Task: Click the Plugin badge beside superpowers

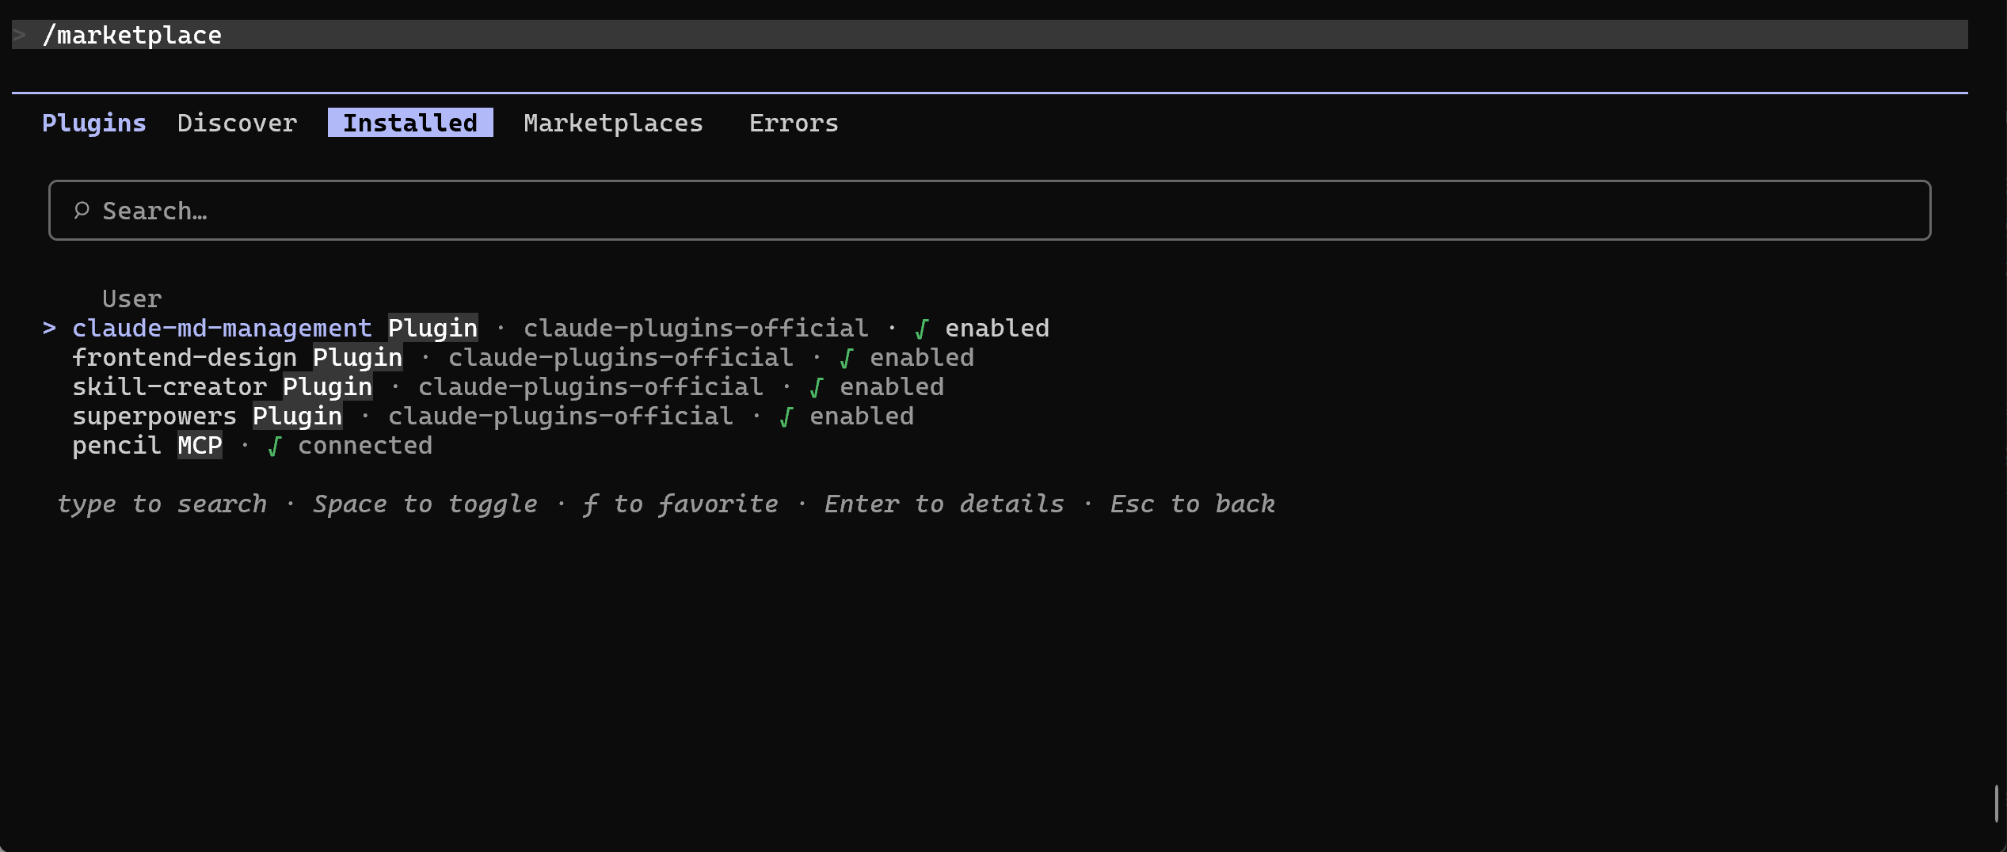Action: pyautogui.click(x=297, y=416)
